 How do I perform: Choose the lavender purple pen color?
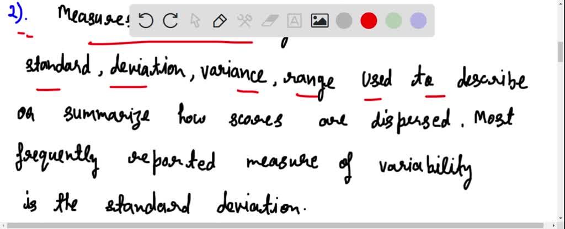[x=418, y=21]
